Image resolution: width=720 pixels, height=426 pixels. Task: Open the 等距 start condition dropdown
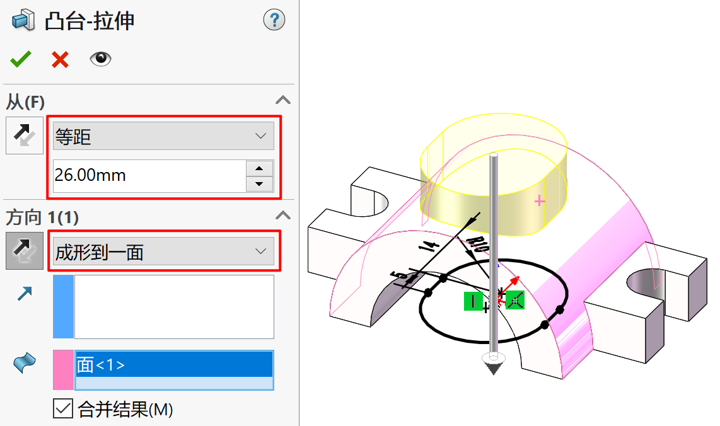pyautogui.click(x=163, y=136)
